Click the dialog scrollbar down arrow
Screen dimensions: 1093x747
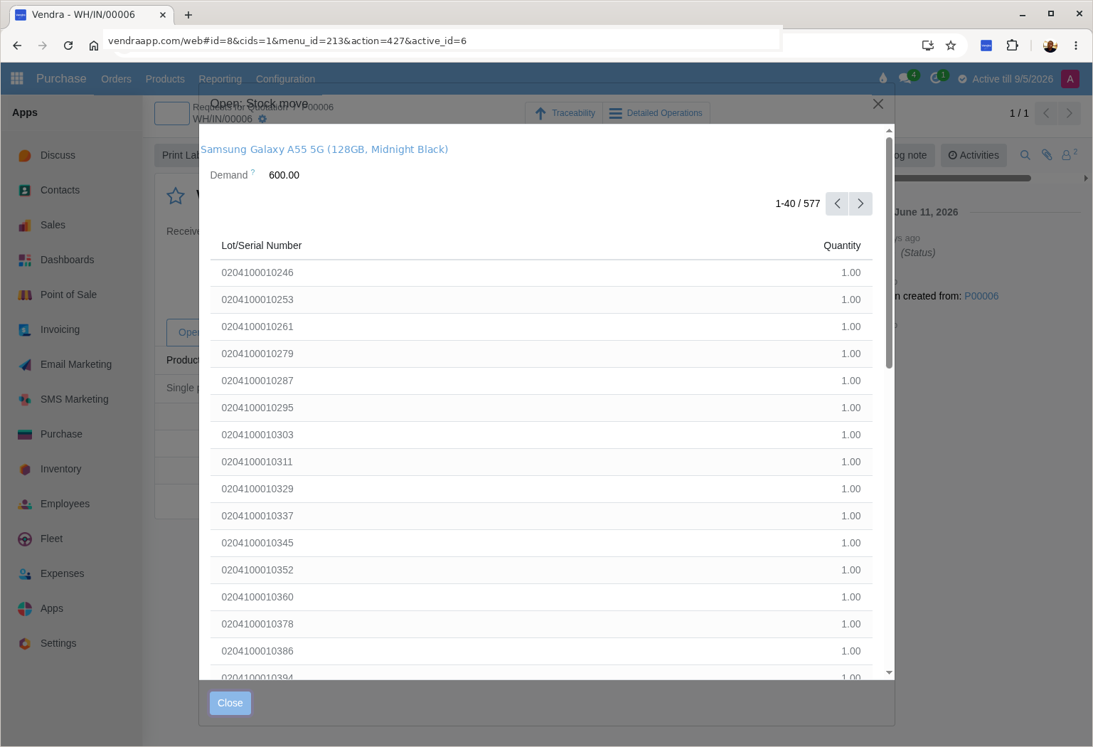pos(889,672)
